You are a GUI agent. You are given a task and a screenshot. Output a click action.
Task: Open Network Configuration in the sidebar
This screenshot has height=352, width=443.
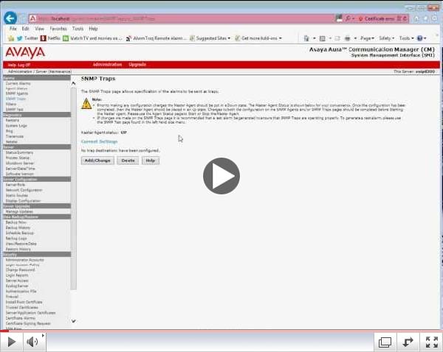tap(24, 190)
